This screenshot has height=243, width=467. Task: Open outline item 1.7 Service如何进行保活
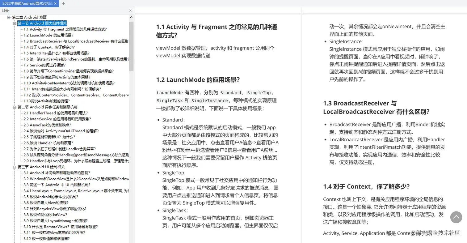coord(44,65)
